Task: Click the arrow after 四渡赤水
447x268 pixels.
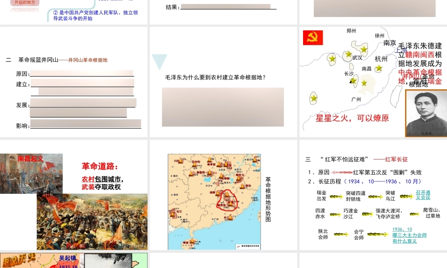Action: [x=336, y=214]
